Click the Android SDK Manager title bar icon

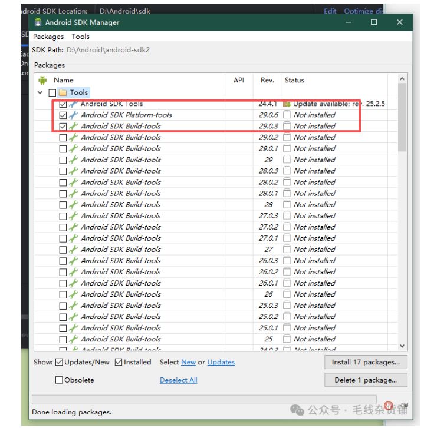38,22
